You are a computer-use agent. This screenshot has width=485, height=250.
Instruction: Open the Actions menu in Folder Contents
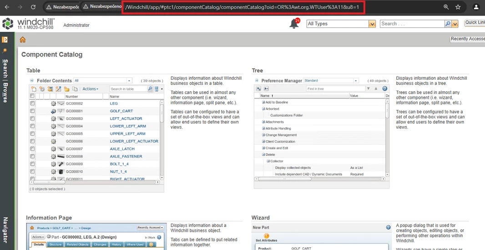click(90, 89)
